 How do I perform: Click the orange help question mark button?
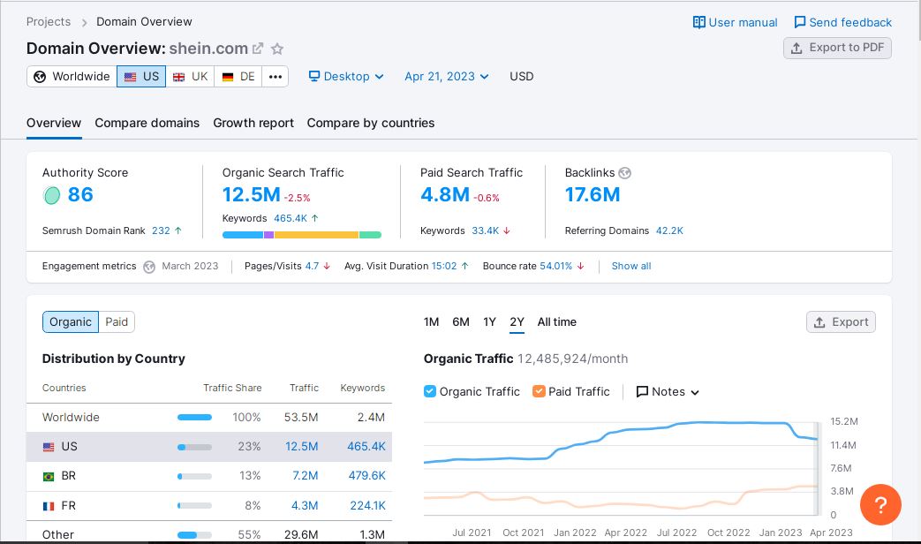point(880,504)
